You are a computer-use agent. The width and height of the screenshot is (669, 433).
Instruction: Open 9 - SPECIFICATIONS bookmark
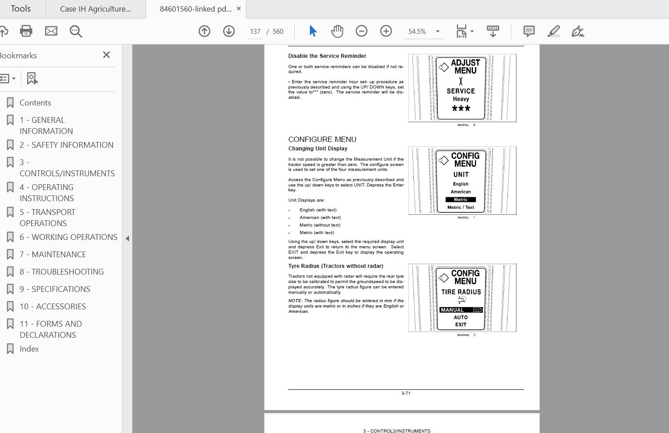coord(55,289)
